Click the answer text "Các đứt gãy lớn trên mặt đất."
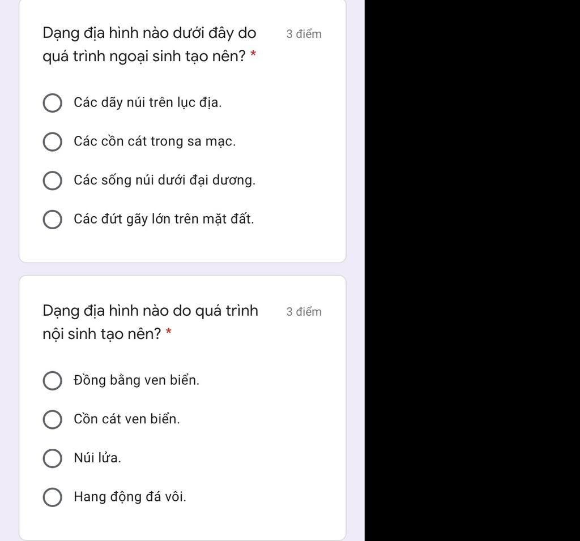580x541 pixels. (x=164, y=219)
